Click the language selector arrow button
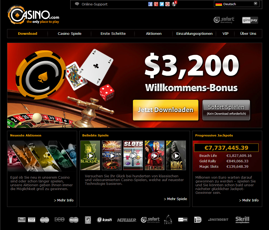The image size is (269, 230). (x=255, y=4)
